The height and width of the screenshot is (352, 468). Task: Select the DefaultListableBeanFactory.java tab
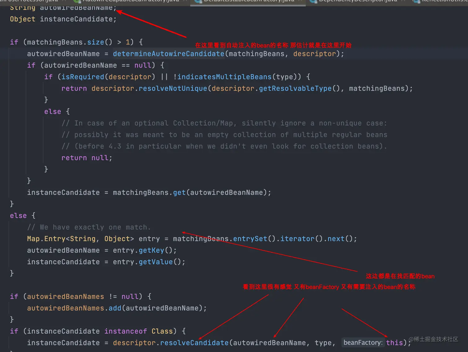pos(248,1)
